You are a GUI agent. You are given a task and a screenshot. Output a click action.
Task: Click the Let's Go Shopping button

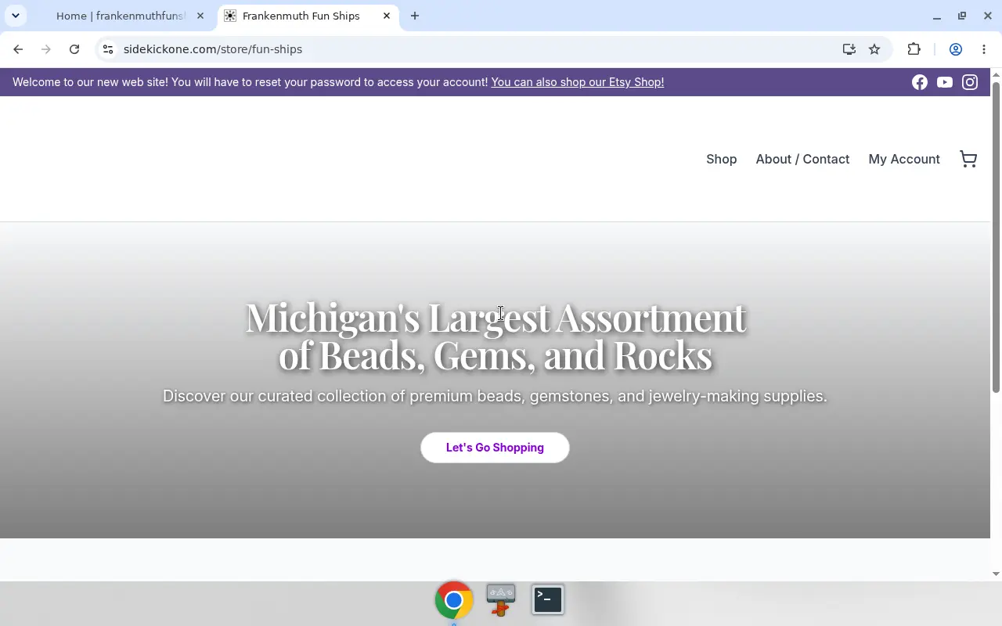click(x=495, y=448)
